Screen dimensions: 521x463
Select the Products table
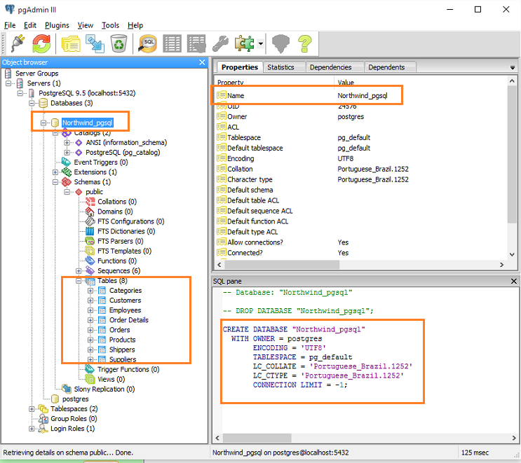click(x=122, y=340)
